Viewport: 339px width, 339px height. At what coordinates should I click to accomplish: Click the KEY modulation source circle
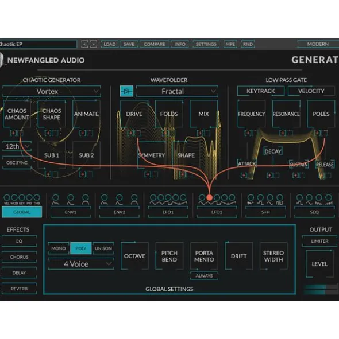22,197
